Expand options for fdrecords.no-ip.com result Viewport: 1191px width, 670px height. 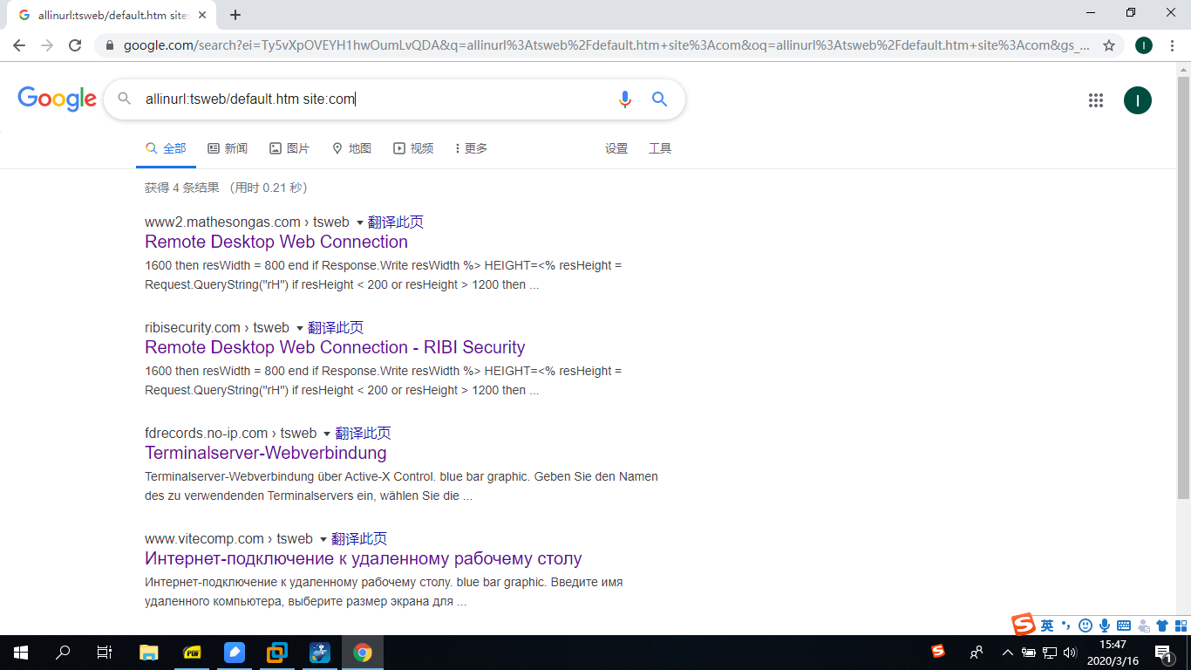[327, 434]
